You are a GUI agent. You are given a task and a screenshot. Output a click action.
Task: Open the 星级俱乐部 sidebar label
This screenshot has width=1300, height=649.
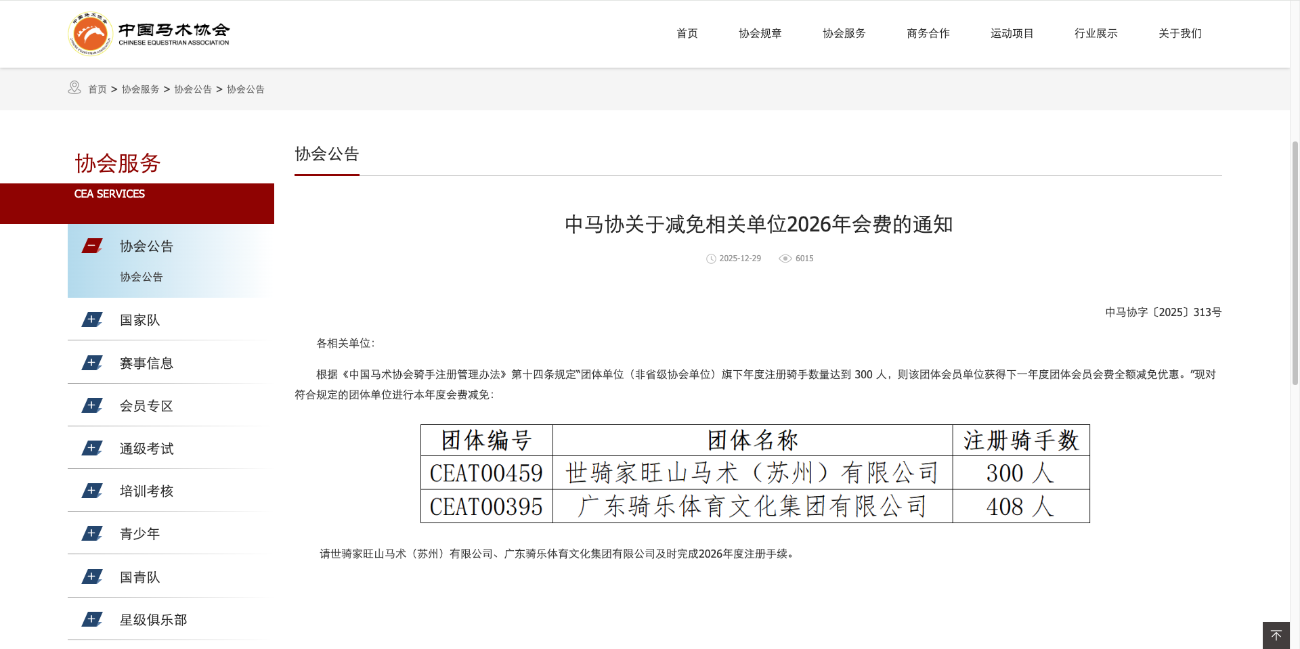153,620
